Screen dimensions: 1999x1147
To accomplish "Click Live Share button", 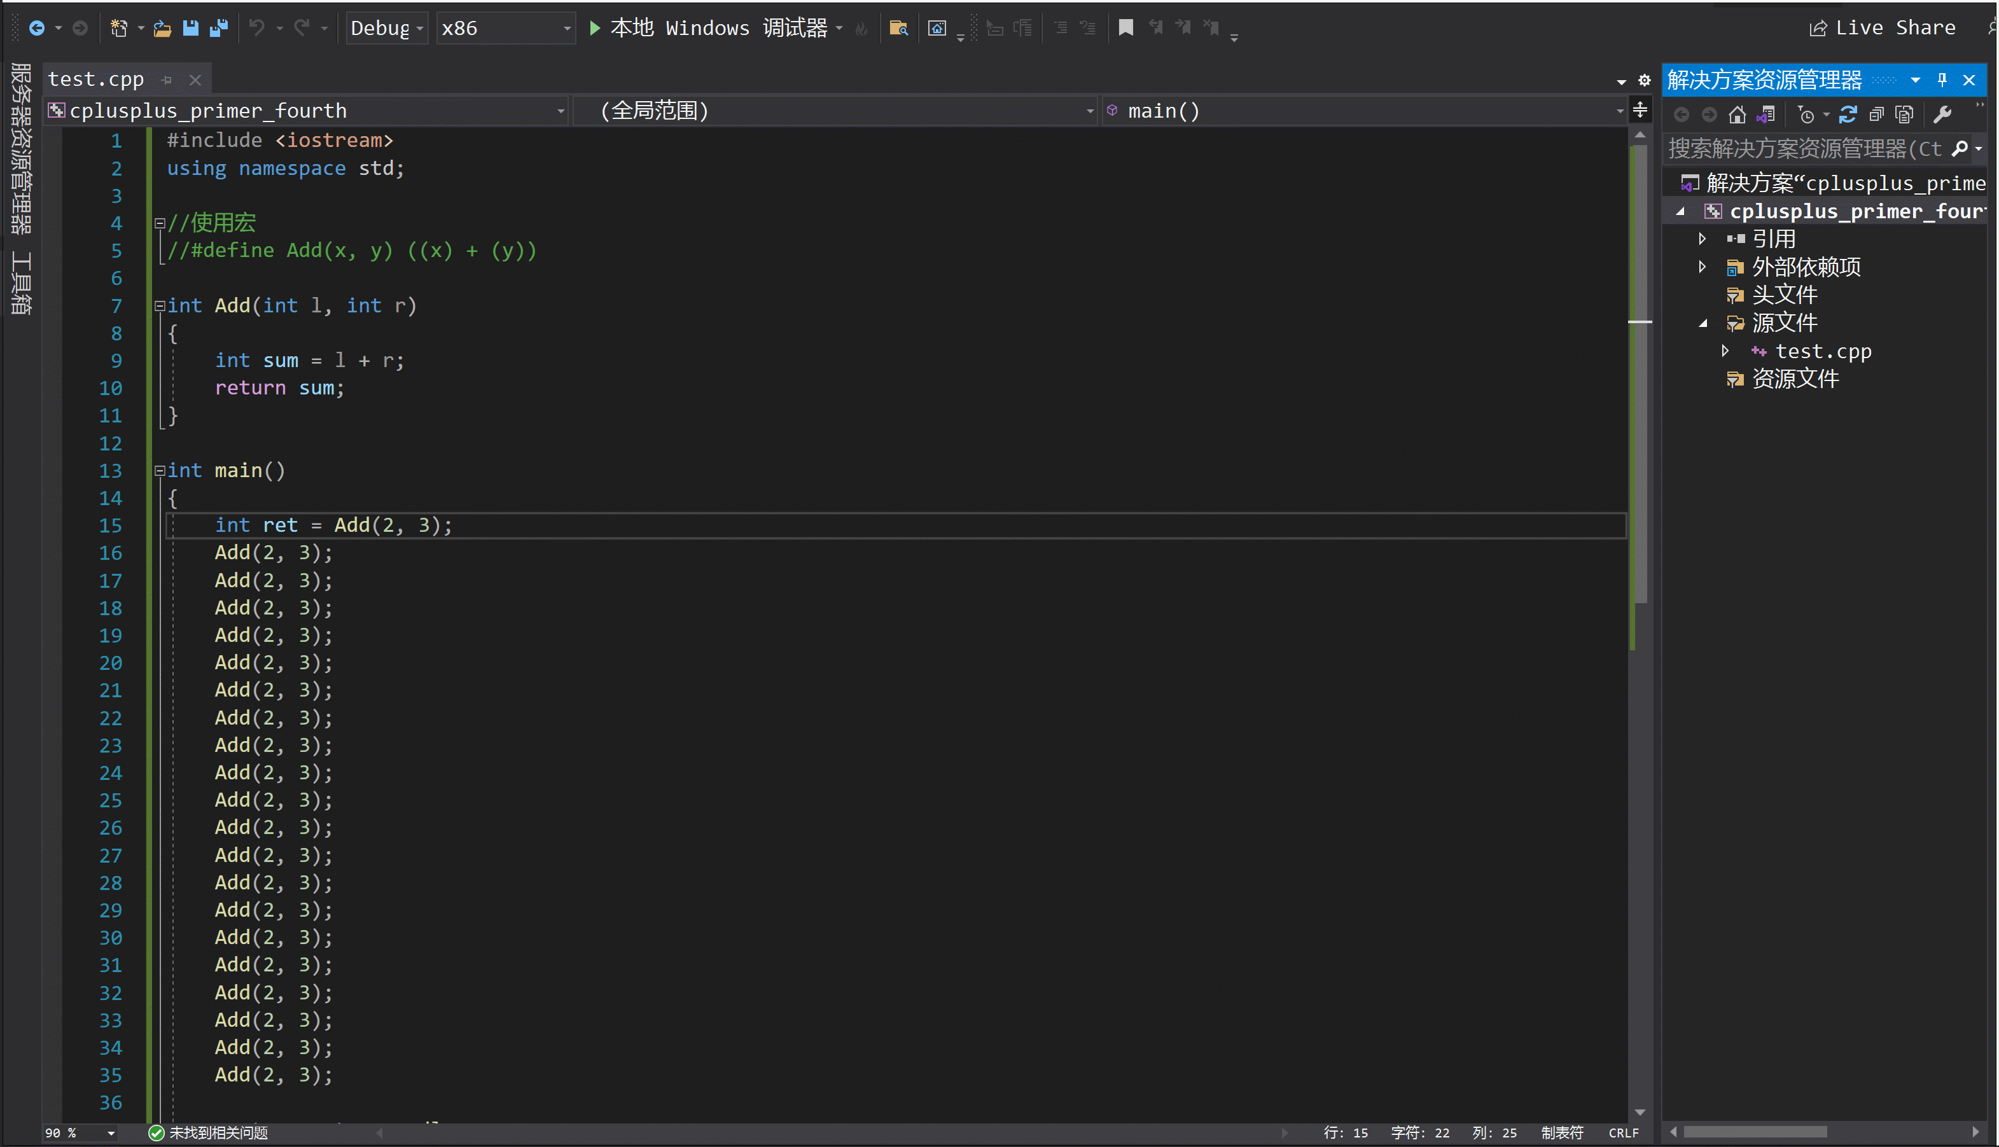I will [x=1883, y=29].
